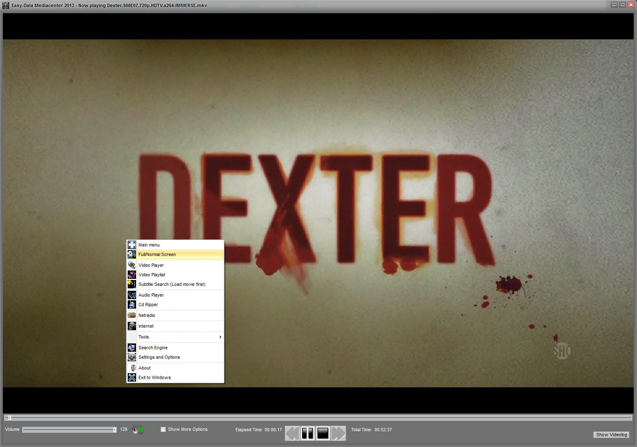Screen dimensions: 637x447
Task: Open Video Player from the menu
Action: (175, 265)
